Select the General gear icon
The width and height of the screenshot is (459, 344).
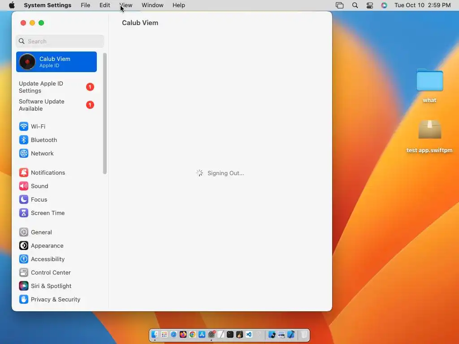(x=24, y=232)
